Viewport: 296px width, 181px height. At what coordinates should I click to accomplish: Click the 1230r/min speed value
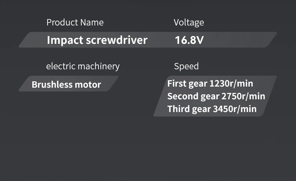(231, 83)
